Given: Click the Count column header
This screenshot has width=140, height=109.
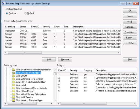Looking at the screenshot, I should [58, 27].
